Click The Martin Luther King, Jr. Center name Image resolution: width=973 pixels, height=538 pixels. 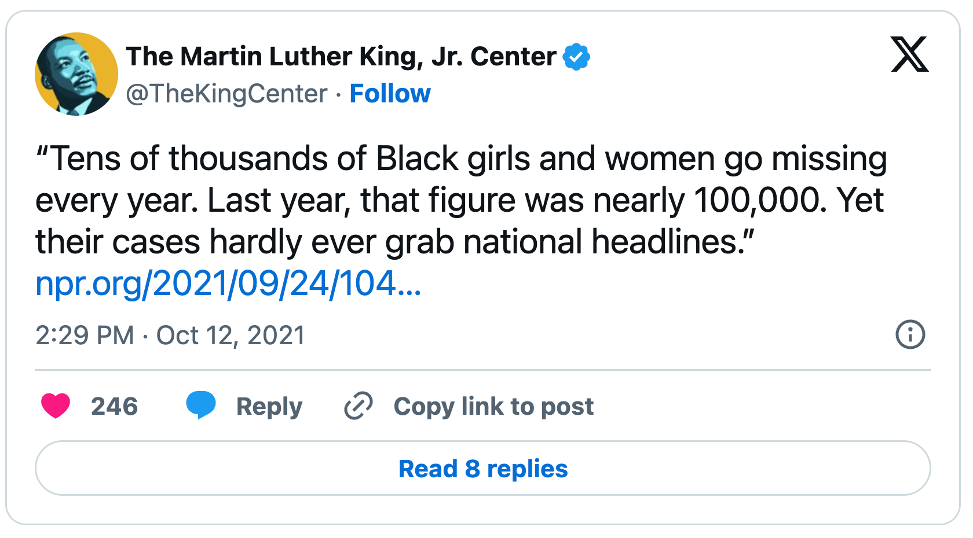pos(341,57)
